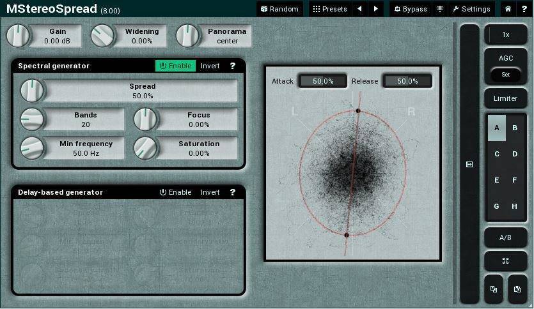The image size is (534, 309).
Task: Click the meter width toggle icon
Action: coord(469,165)
